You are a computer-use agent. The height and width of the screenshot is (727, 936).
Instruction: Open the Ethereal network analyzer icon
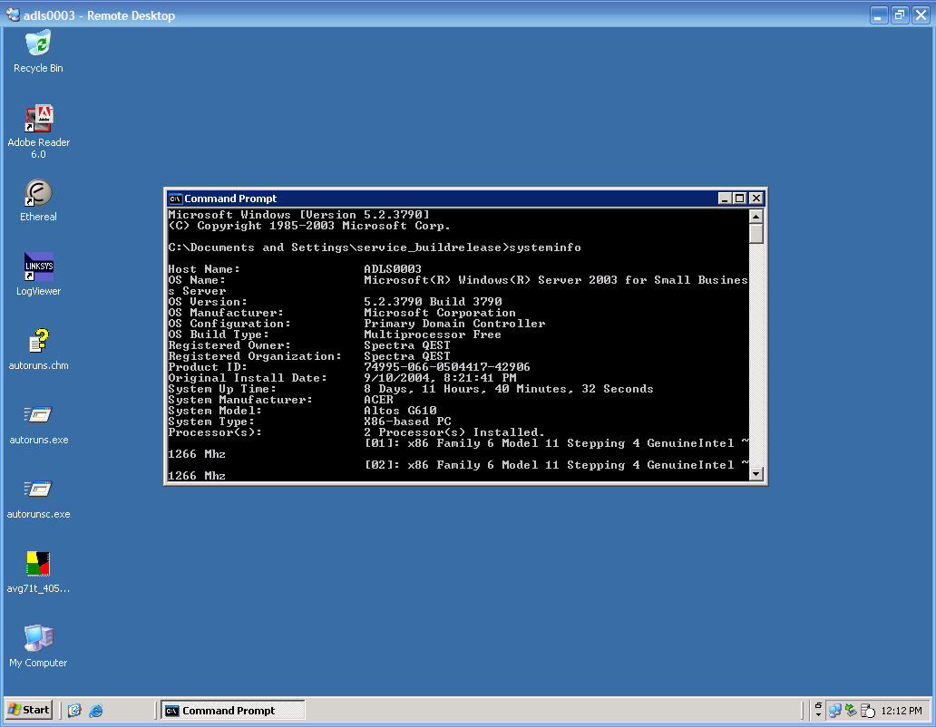click(38, 193)
